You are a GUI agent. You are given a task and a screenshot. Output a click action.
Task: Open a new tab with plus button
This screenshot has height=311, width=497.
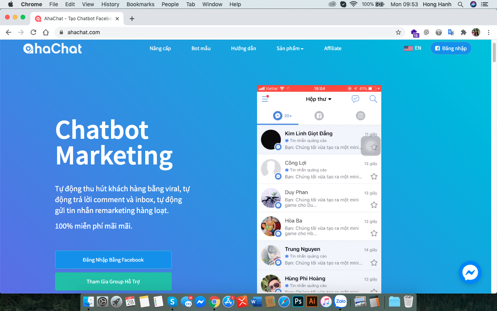pyautogui.click(x=132, y=19)
